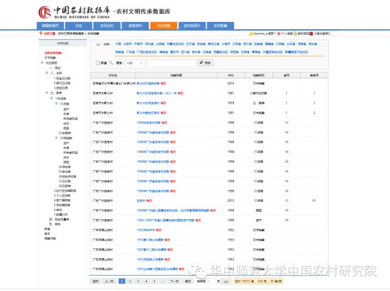The height and width of the screenshot is (291, 390).
Task: Filter by the 广东省 province link
Action: pyautogui.click(x=130, y=52)
